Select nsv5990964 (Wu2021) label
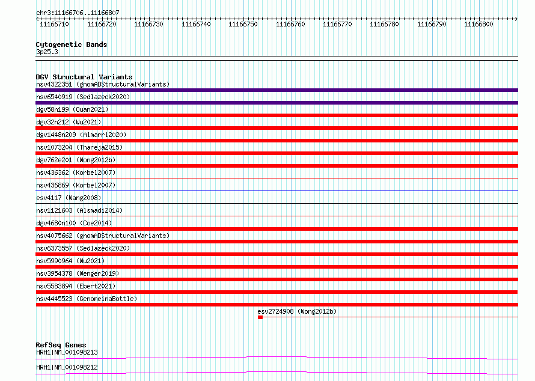This screenshot has width=535, height=381. [x=70, y=261]
